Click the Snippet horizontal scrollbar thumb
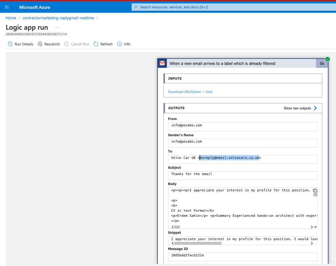 tap(198, 243)
